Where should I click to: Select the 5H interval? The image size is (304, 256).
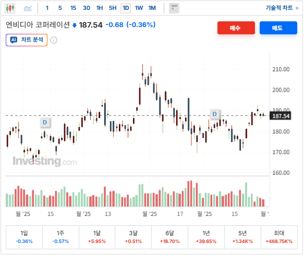[113, 8]
